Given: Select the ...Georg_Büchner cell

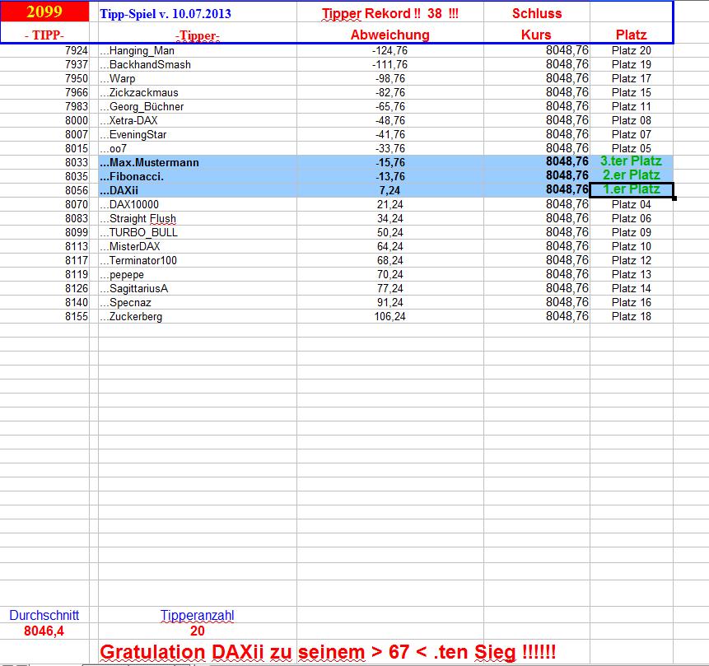Looking at the screenshot, I should (197, 107).
